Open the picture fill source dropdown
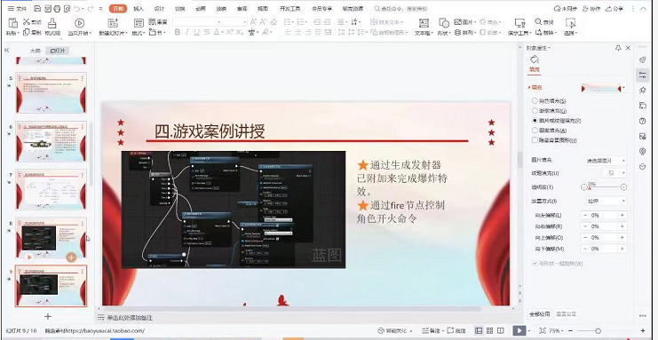 (606, 161)
